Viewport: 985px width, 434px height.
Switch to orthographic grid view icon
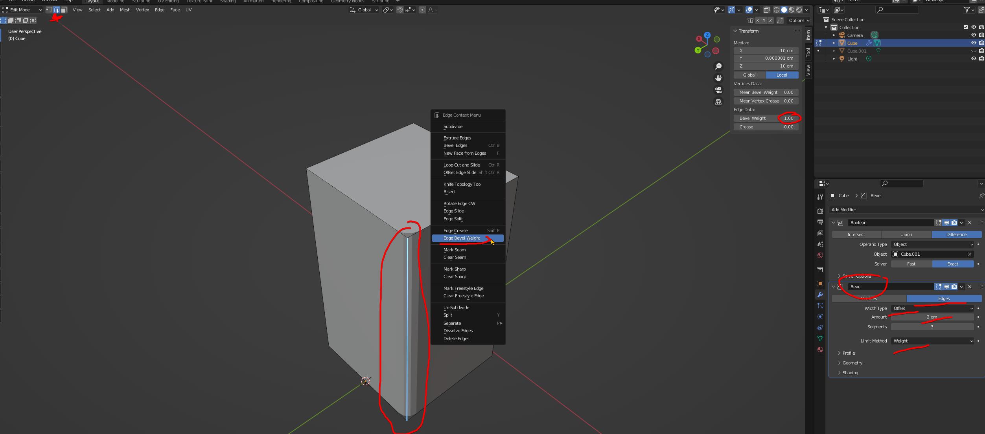(718, 102)
